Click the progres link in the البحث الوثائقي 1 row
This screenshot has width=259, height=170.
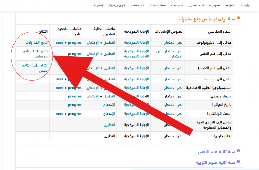coord(75,114)
